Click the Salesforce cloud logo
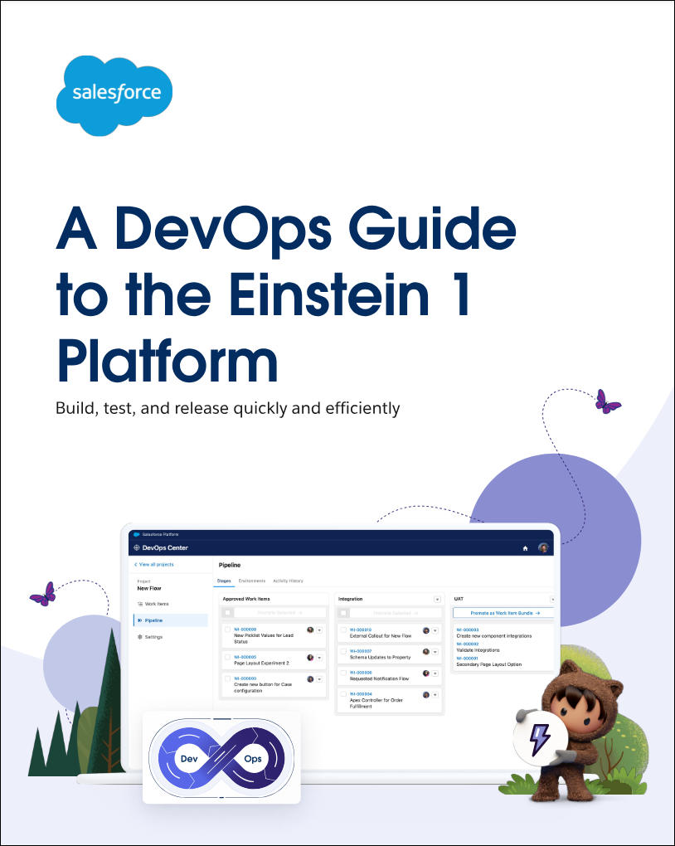The height and width of the screenshot is (846, 675). [x=114, y=94]
